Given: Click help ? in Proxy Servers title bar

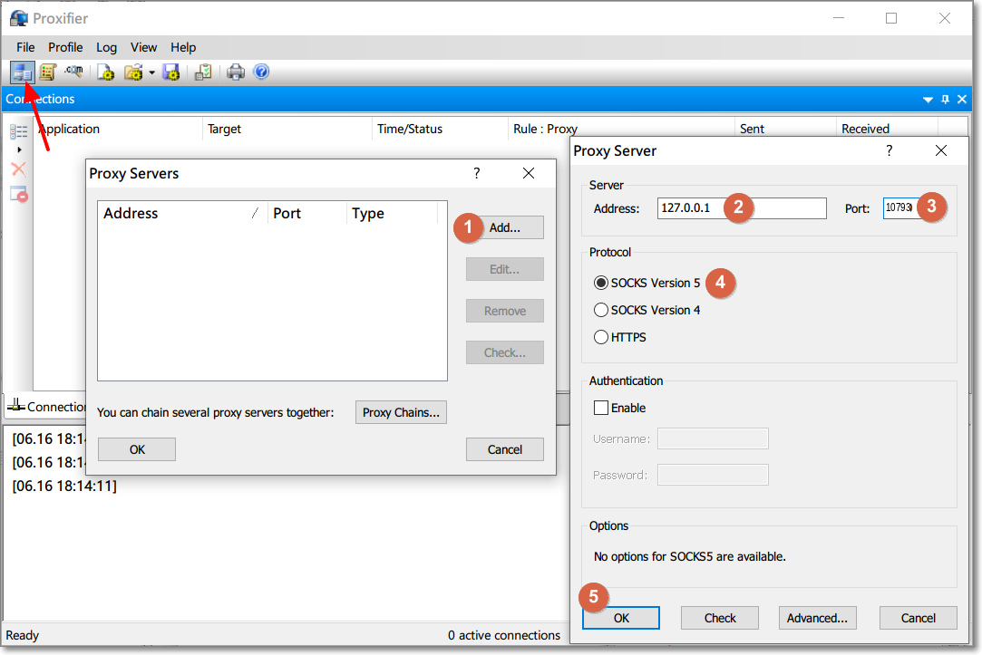Looking at the screenshot, I should click(x=477, y=173).
